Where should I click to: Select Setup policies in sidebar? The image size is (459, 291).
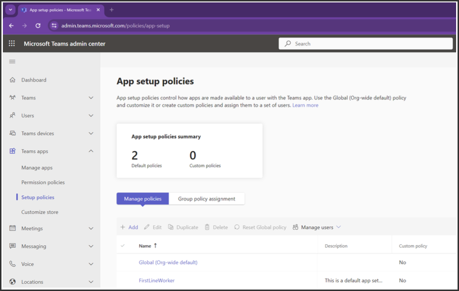(38, 197)
